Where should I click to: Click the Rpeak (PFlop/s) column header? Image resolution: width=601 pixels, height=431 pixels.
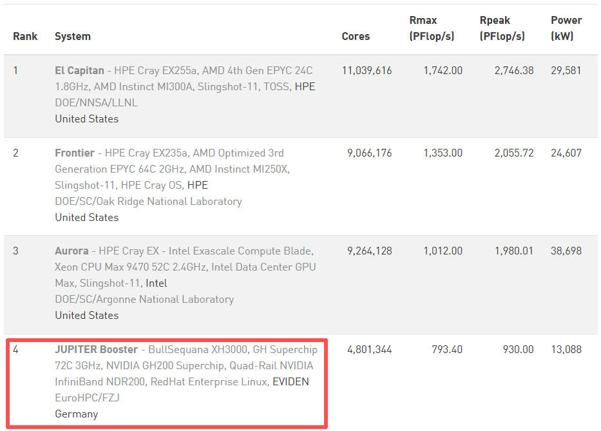[502, 28]
